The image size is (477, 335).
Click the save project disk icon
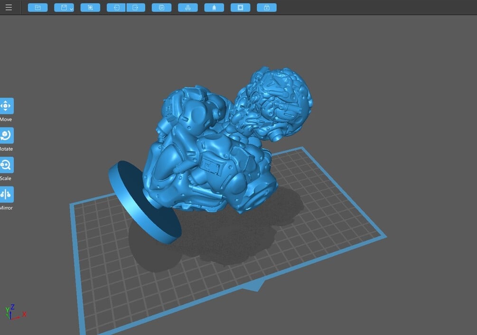click(x=63, y=8)
